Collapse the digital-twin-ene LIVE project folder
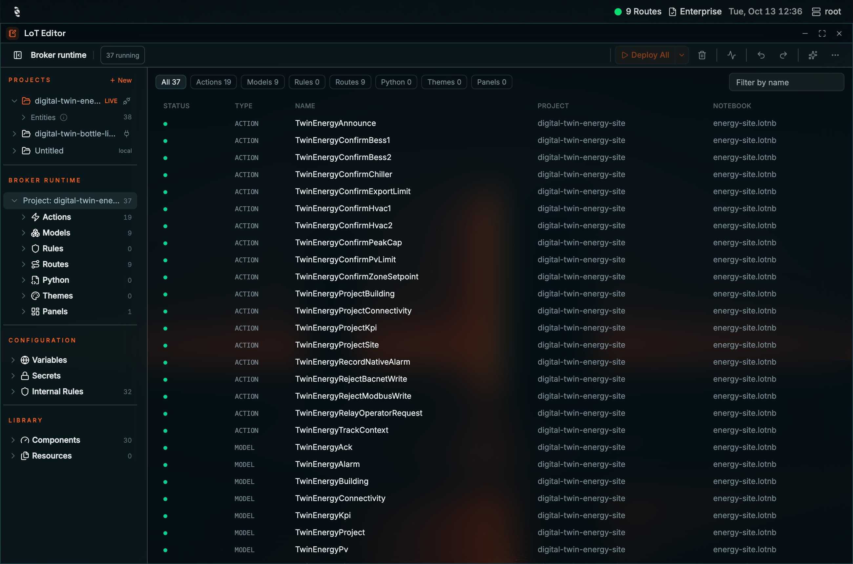Viewport: 853px width, 564px height. click(x=14, y=101)
